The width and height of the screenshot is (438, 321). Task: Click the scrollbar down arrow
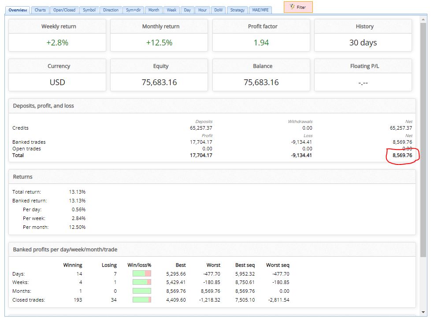coord(423,312)
